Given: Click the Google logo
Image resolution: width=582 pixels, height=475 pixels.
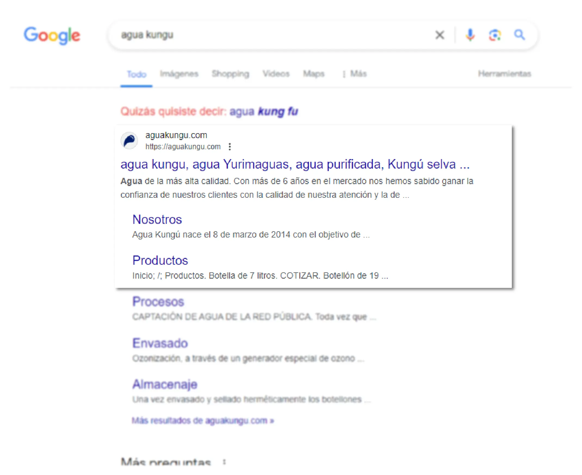Looking at the screenshot, I should click(52, 36).
